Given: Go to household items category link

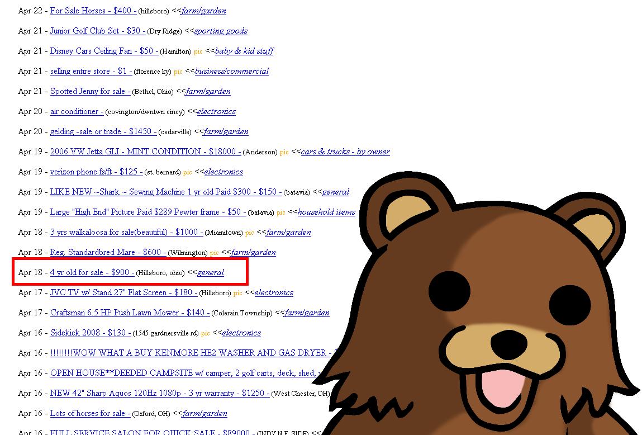Looking at the screenshot, I should 327,212.
